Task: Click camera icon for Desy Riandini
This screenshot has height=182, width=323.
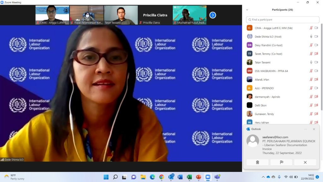Action: [316, 45]
